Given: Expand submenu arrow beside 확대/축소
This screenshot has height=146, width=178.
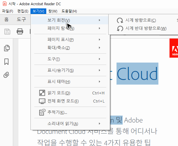Looking at the screenshot, I should click(99, 48).
